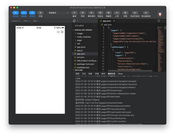Toggle the debugger panel button

click(32, 13)
